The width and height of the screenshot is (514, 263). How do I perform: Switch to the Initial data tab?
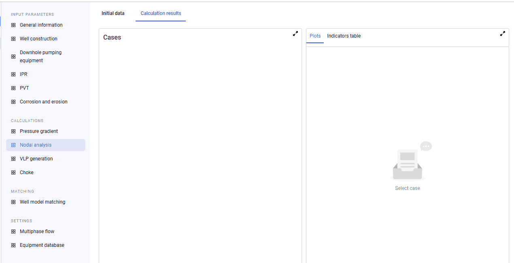113,13
